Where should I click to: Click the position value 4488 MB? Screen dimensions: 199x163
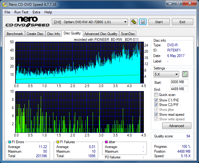pos(184,151)
